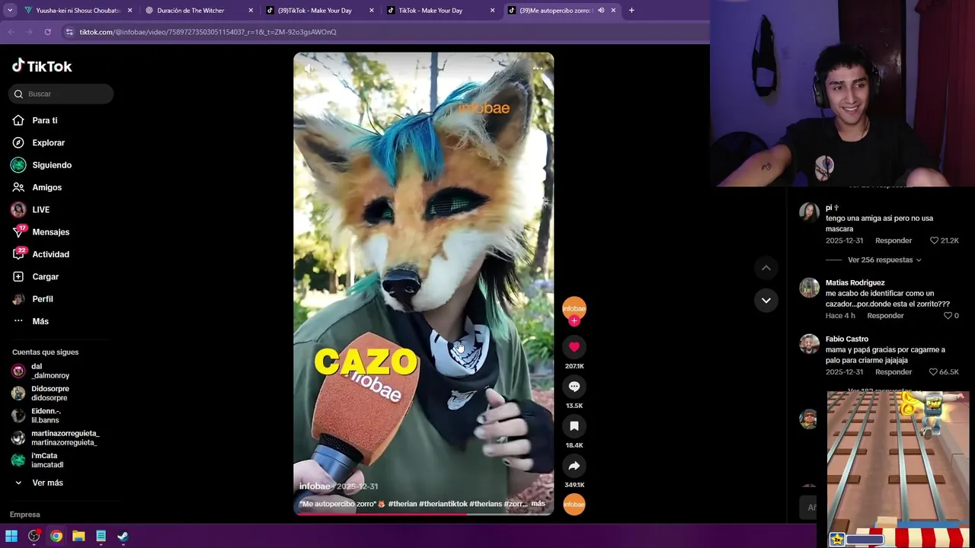Mute the Me autopercibo zorro tab audio

point(601,11)
